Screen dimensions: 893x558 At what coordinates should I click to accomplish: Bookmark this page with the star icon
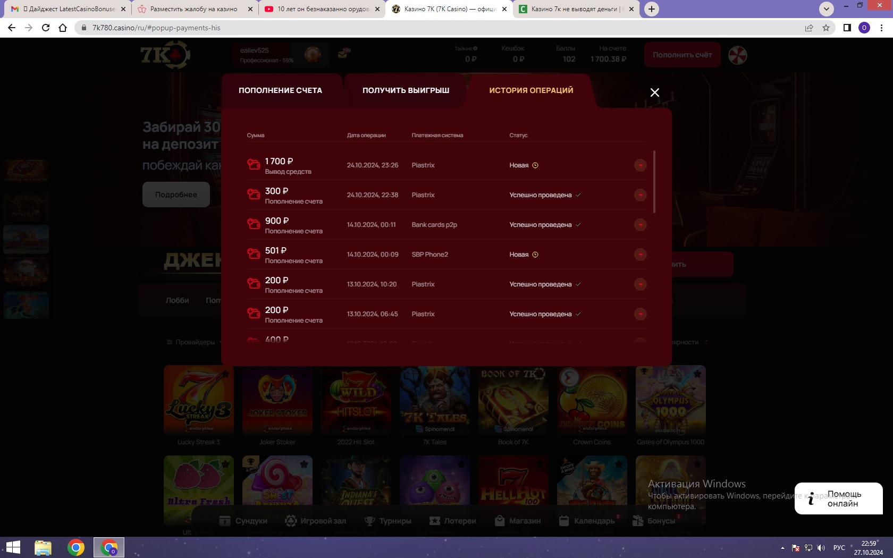(825, 28)
